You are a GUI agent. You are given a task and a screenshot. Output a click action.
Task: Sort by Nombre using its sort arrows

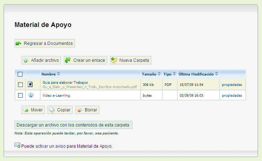click(58, 74)
